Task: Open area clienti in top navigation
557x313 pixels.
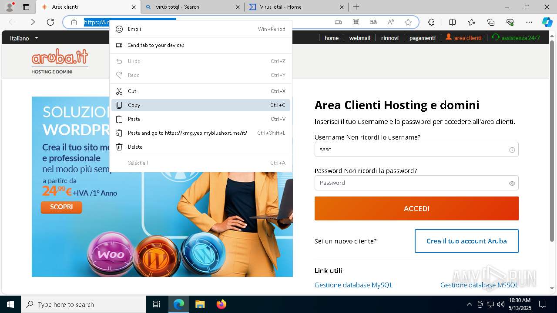Action: (463, 38)
